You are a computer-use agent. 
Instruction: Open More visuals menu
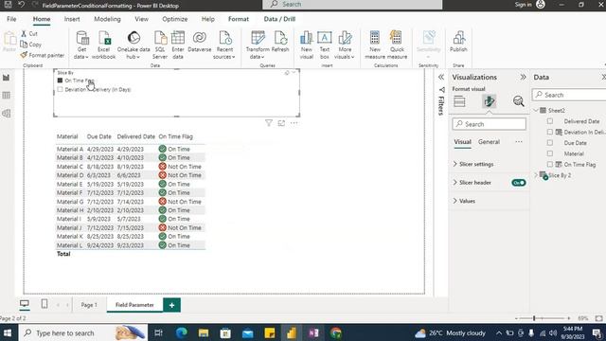(345, 45)
